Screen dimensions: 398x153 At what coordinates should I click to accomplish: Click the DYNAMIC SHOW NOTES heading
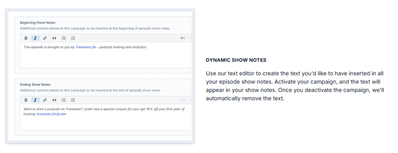(x=236, y=60)
